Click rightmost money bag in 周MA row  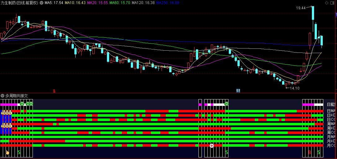10,125
